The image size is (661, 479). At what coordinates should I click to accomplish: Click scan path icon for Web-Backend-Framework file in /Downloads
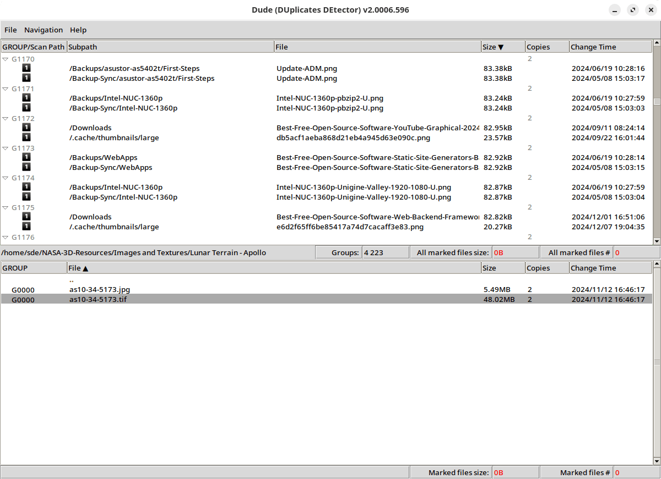[x=26, y=217]
